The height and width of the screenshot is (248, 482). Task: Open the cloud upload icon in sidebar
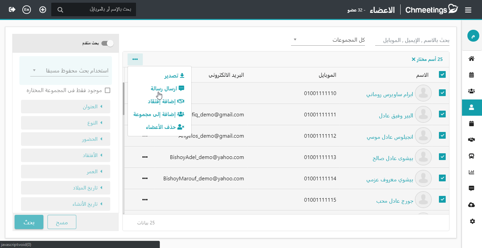(x=471, y=205)
